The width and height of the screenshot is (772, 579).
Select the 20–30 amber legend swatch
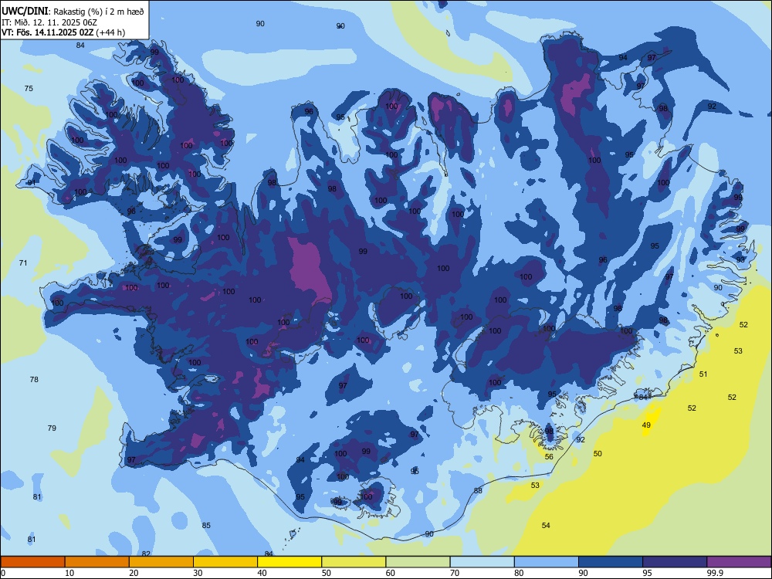(x=161, y=562)
